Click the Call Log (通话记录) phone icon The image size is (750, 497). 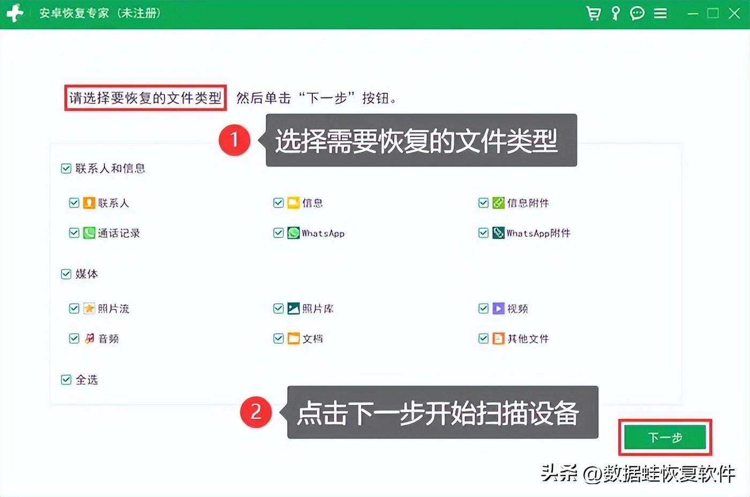[x=89, y=233]
